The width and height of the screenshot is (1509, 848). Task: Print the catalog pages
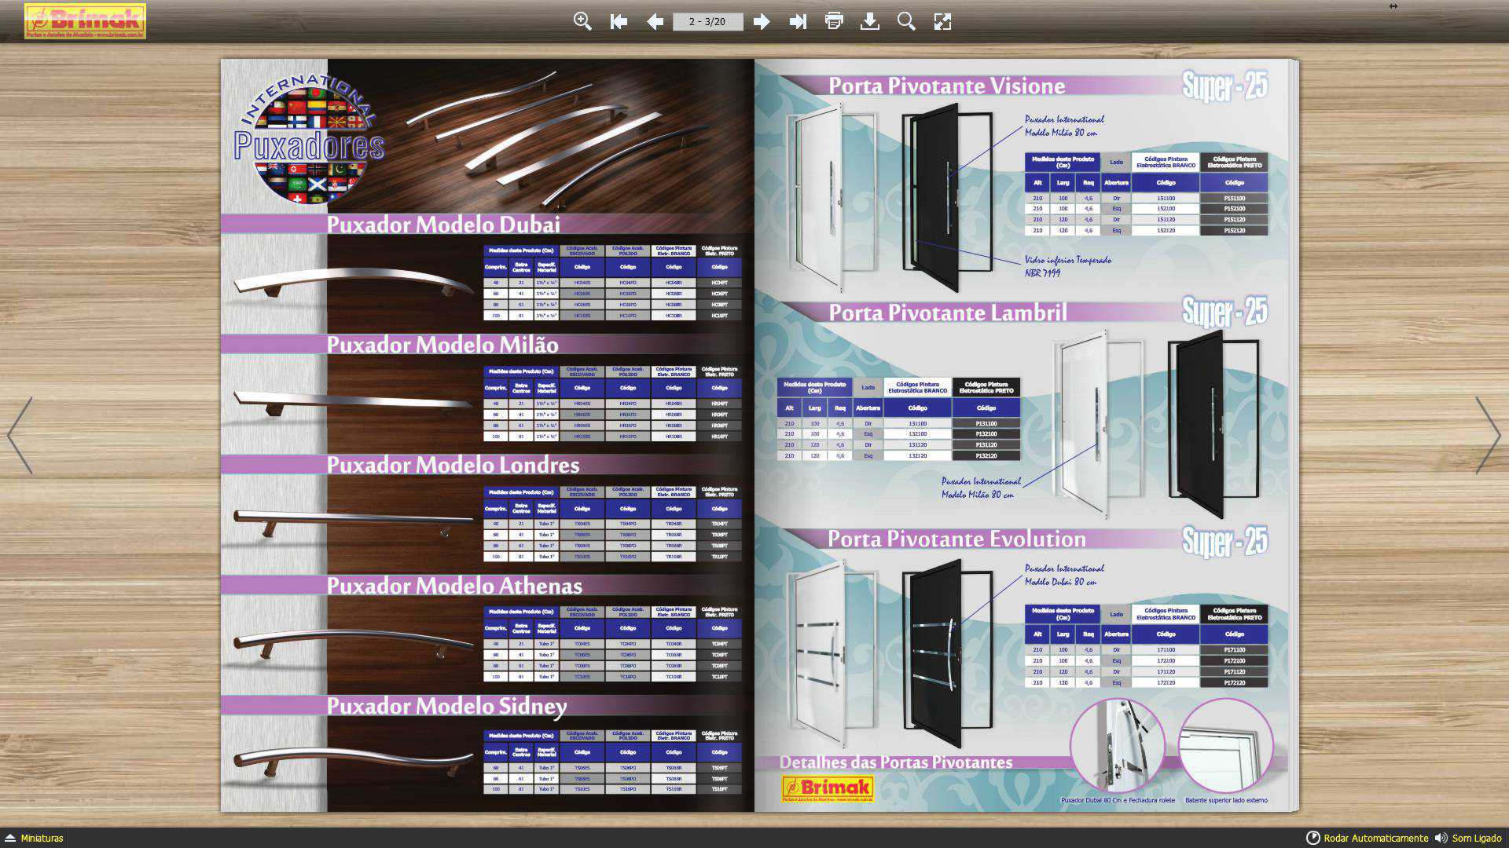pos(834,21)
